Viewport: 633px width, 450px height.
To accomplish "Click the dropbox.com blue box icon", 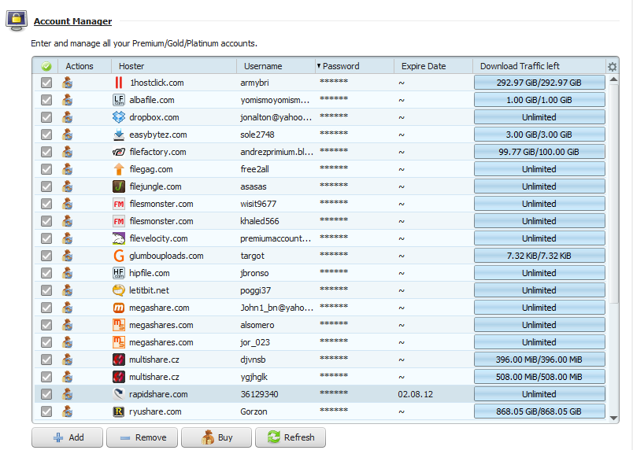I will (119, 117).
